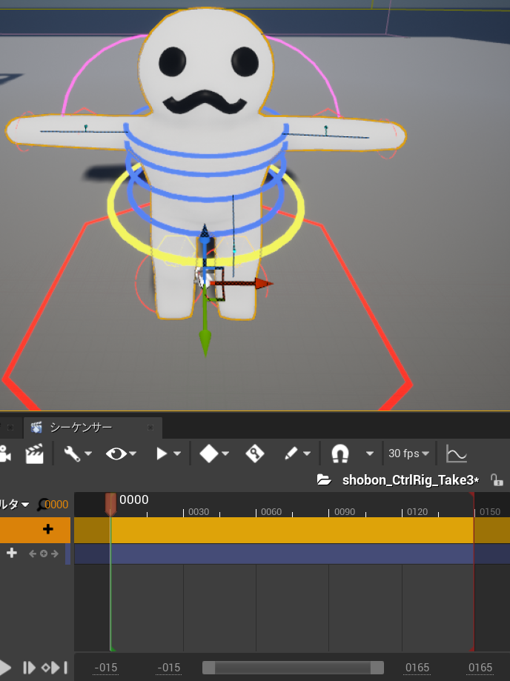Click frame 0120 on the timeline ruler
Image resolution: width=510 pixels, height=681 pixels.
pos(417,511)
